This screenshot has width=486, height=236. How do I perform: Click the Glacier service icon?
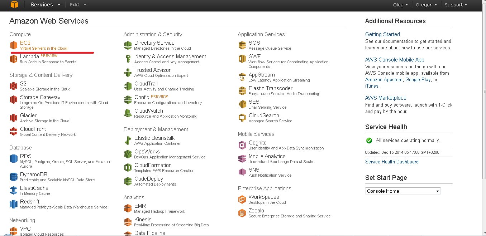pos(13,118)
